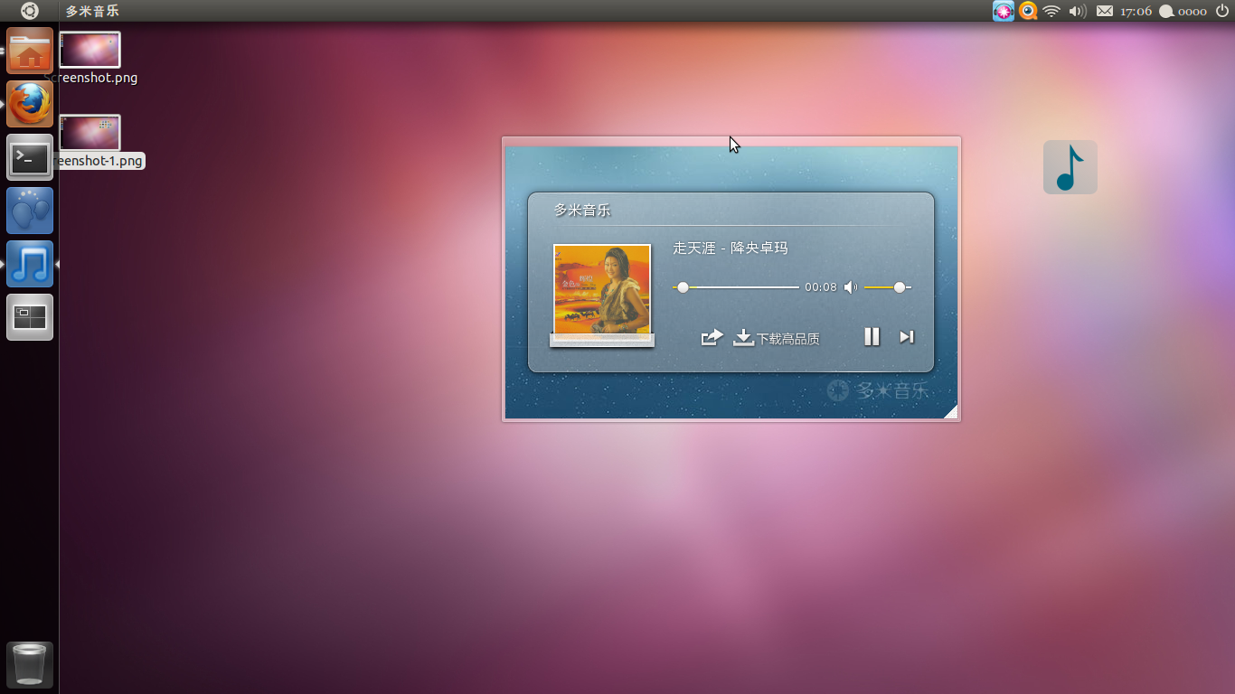Skip to the next track
Image resolution: width=1235 pixels, height=694 pixels.
[x=907, y=337]
